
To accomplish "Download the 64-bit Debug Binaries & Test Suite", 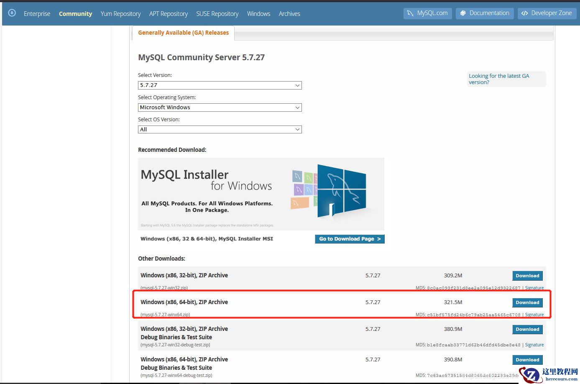I will 527,360.
